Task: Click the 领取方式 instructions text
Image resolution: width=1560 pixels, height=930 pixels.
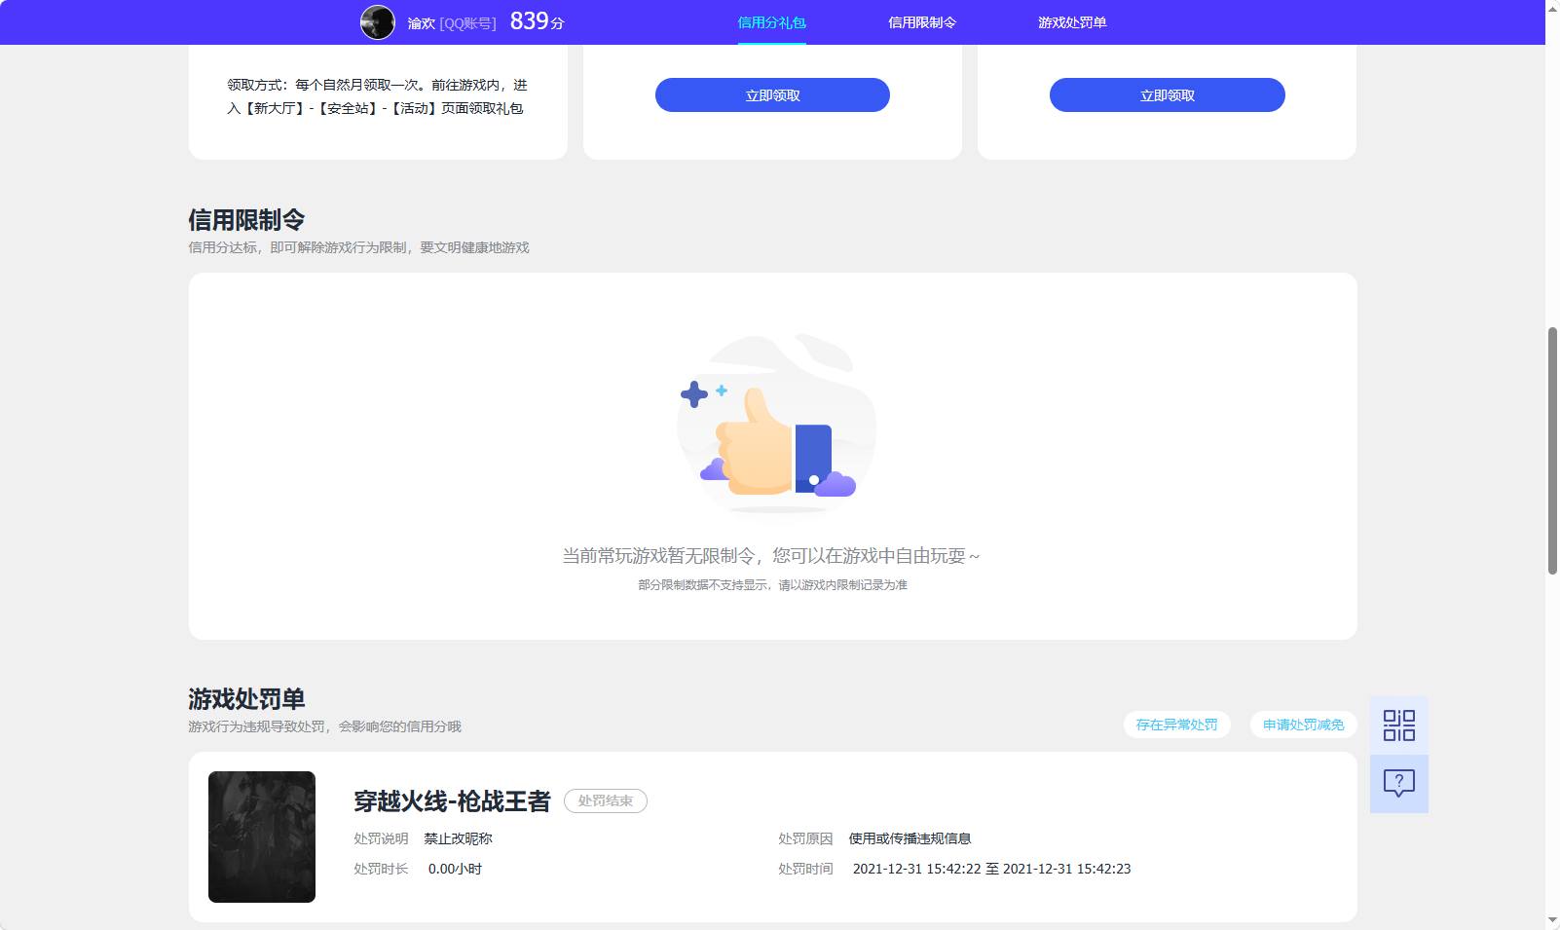Action: pyautogui.click(x=378, y=96)
